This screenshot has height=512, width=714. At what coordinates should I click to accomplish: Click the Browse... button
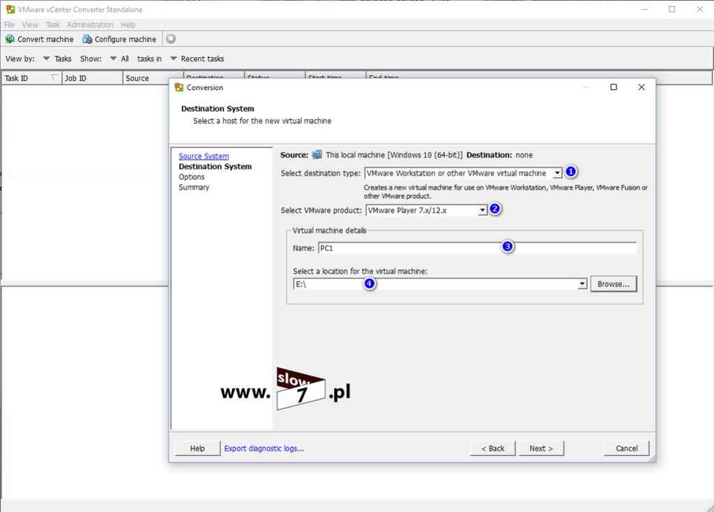614,284
